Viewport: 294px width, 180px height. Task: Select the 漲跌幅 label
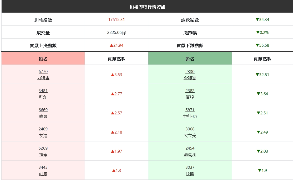click(x=190, y=33)
